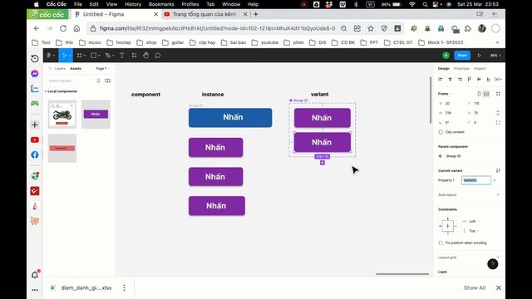Click the help question mark button
The image size is (532, 299).
click(493, 264)
